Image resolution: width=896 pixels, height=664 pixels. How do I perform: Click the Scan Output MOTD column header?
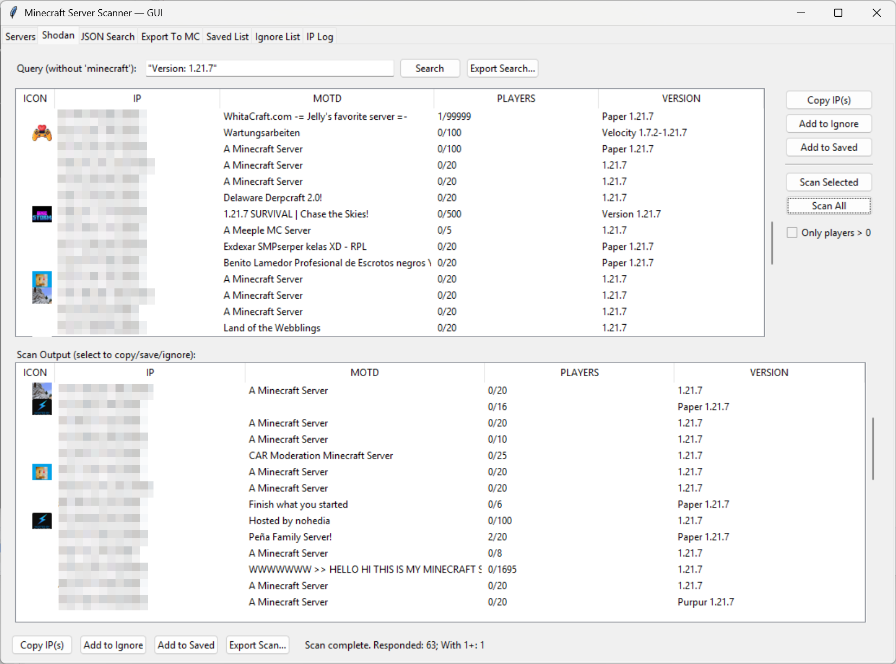[364, 372]
